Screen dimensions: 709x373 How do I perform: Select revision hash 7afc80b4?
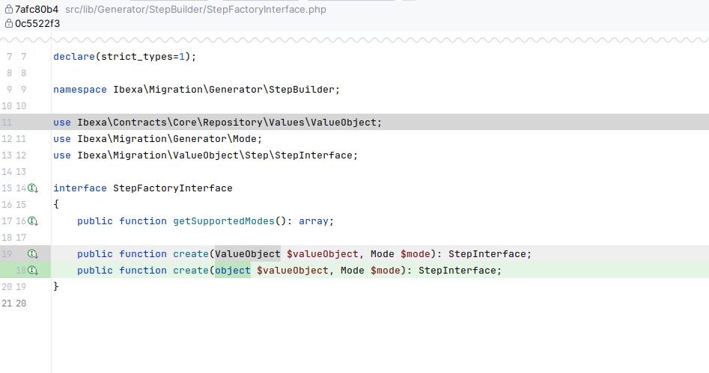pos(37,9)
